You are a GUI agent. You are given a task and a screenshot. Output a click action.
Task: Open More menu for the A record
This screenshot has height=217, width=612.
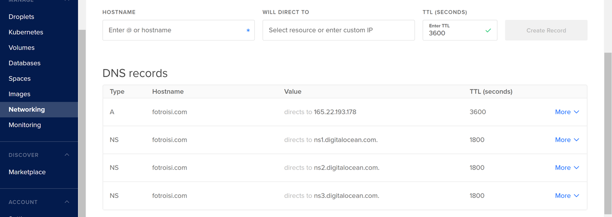(x=567, y=112)
